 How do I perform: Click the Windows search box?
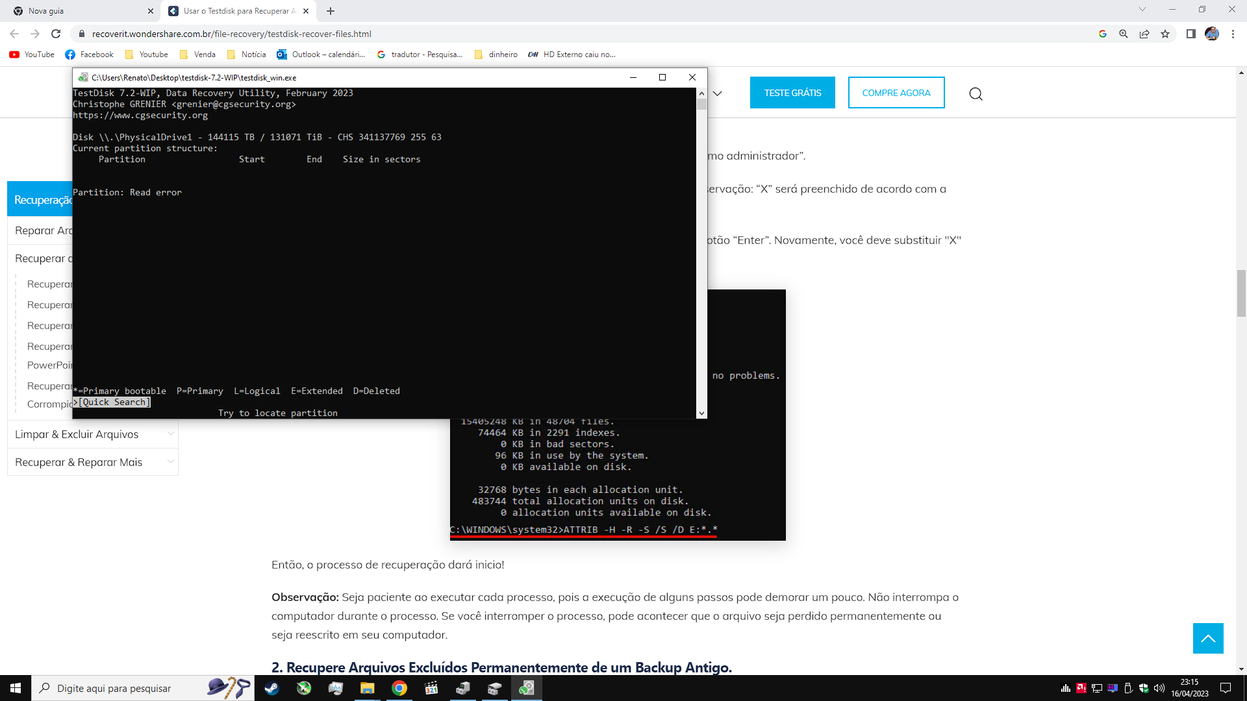pos(143,688)
